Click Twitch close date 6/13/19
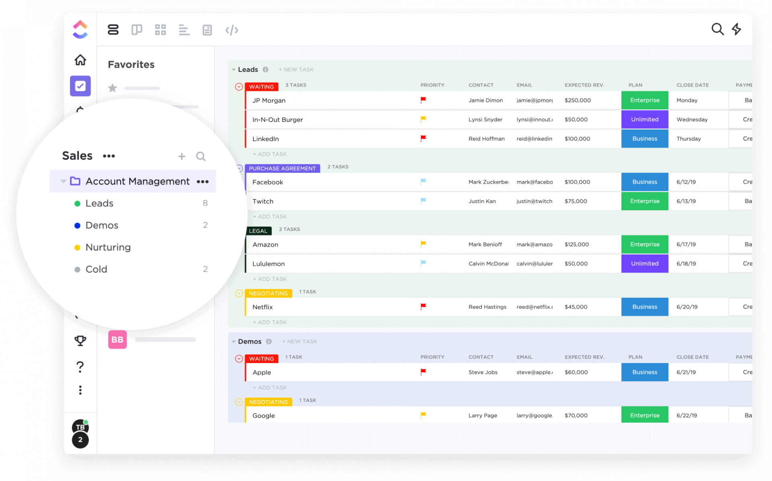The image size is (772, 481). pos(686,201)
